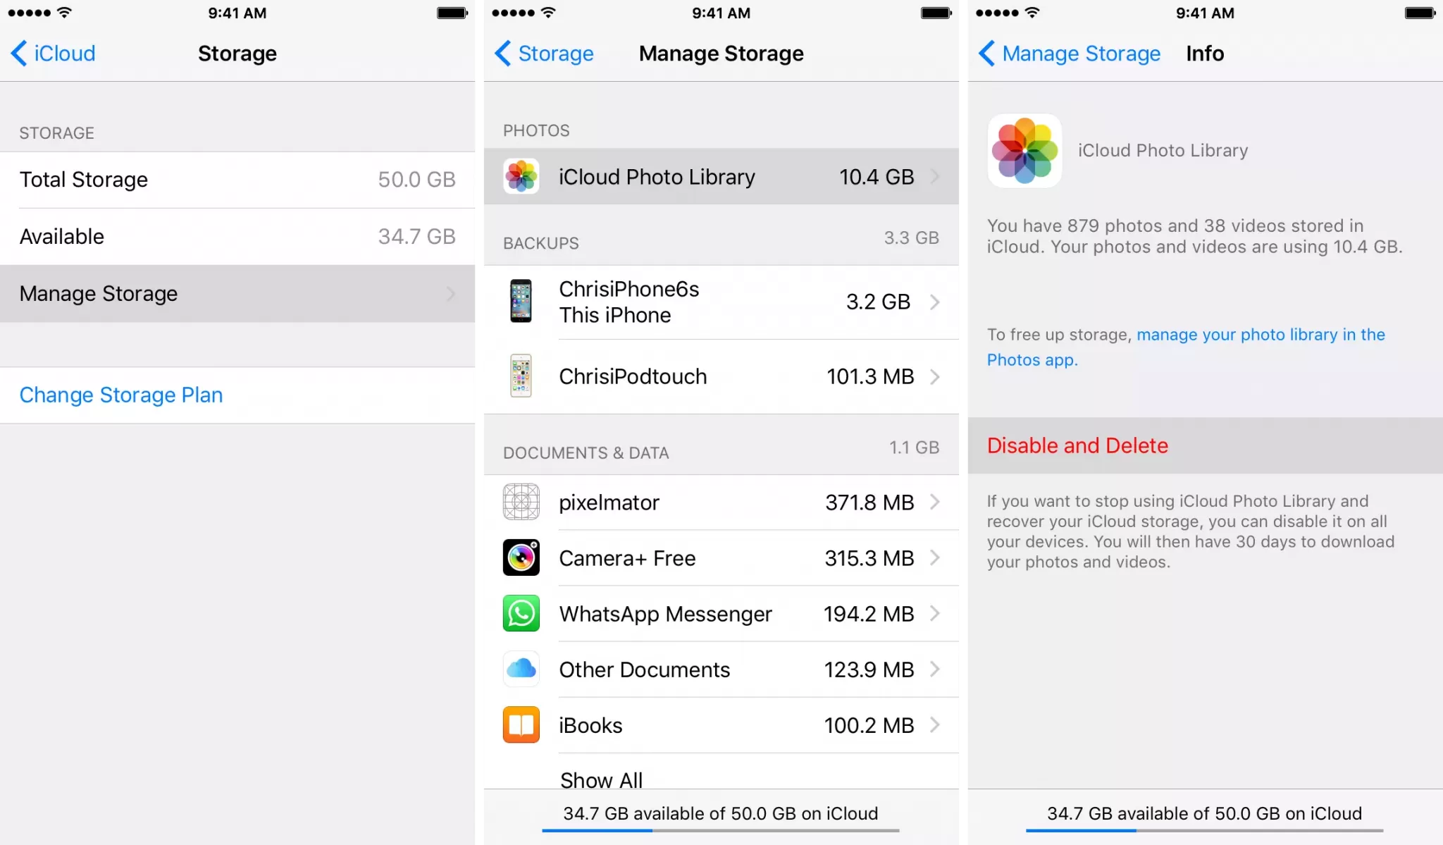Screen dimensions: 1443x845
Task: Select Other Documents cloud icon
Action: pyautogui.click(x=522, y=669)
